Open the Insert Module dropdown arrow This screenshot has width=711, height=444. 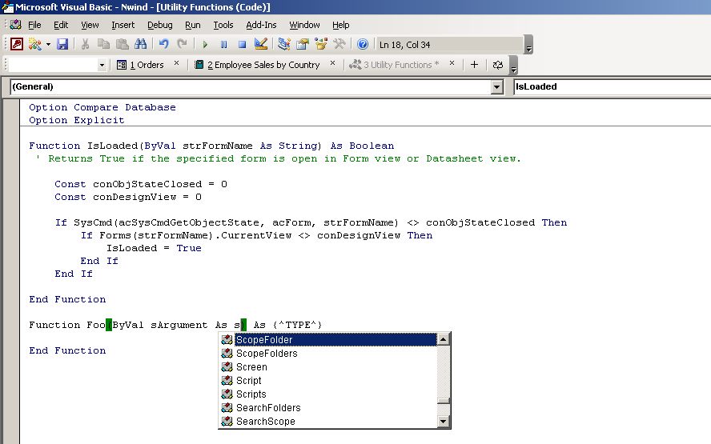coord(48,45)
